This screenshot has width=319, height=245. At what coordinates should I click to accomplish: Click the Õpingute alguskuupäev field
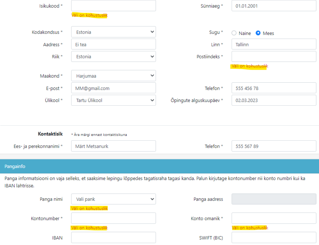point(274,100)
